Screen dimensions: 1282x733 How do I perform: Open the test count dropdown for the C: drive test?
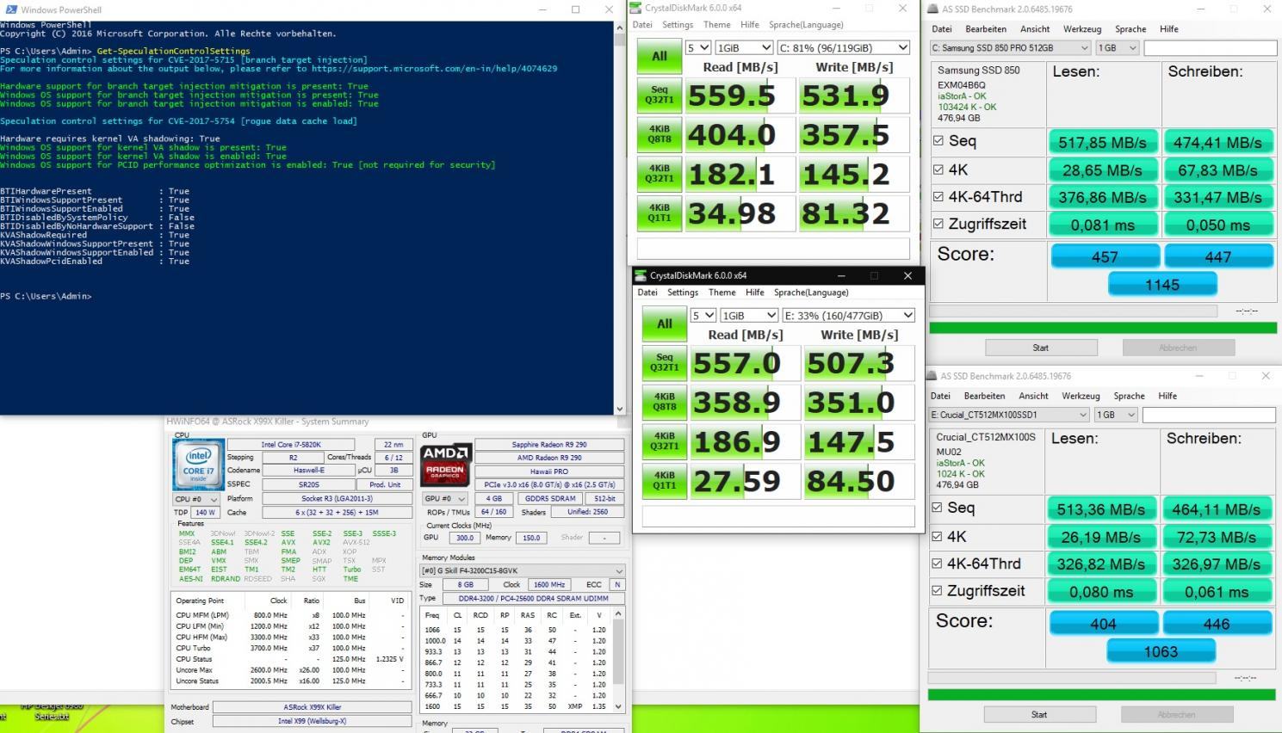[697, 47]
